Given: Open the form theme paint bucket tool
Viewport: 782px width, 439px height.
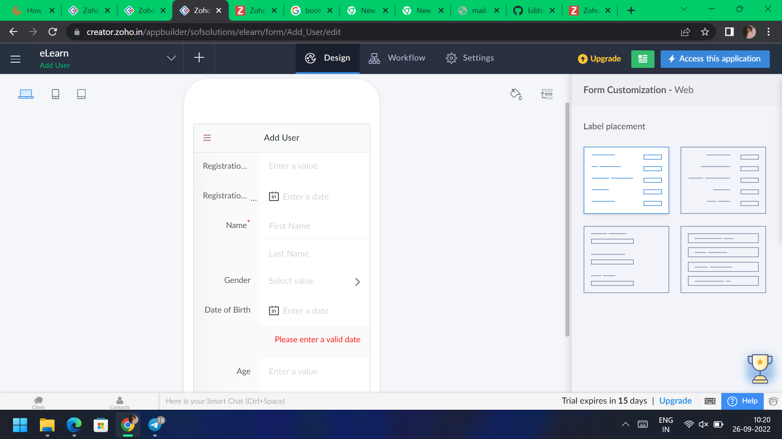Looking at the screenshot, I should pyautogui.click(x=516, y=94).
